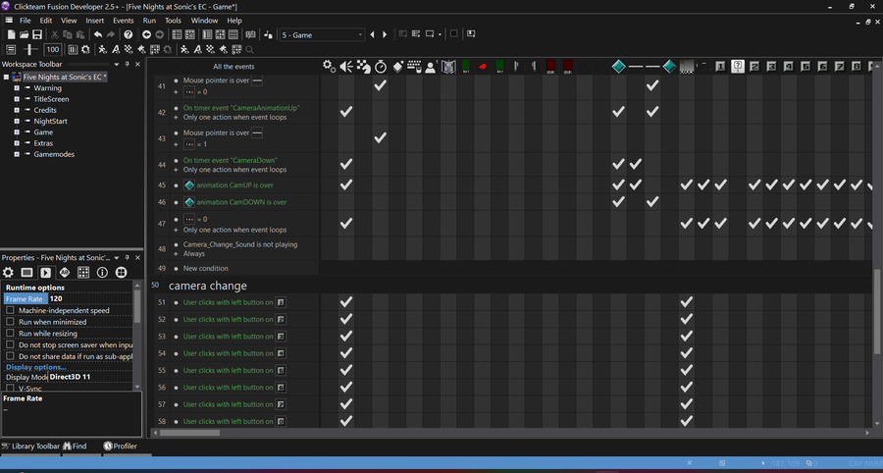Enable Run when minimized checkbox
Image resolution: width=883 pixels, height=473 pixels.
10,322
